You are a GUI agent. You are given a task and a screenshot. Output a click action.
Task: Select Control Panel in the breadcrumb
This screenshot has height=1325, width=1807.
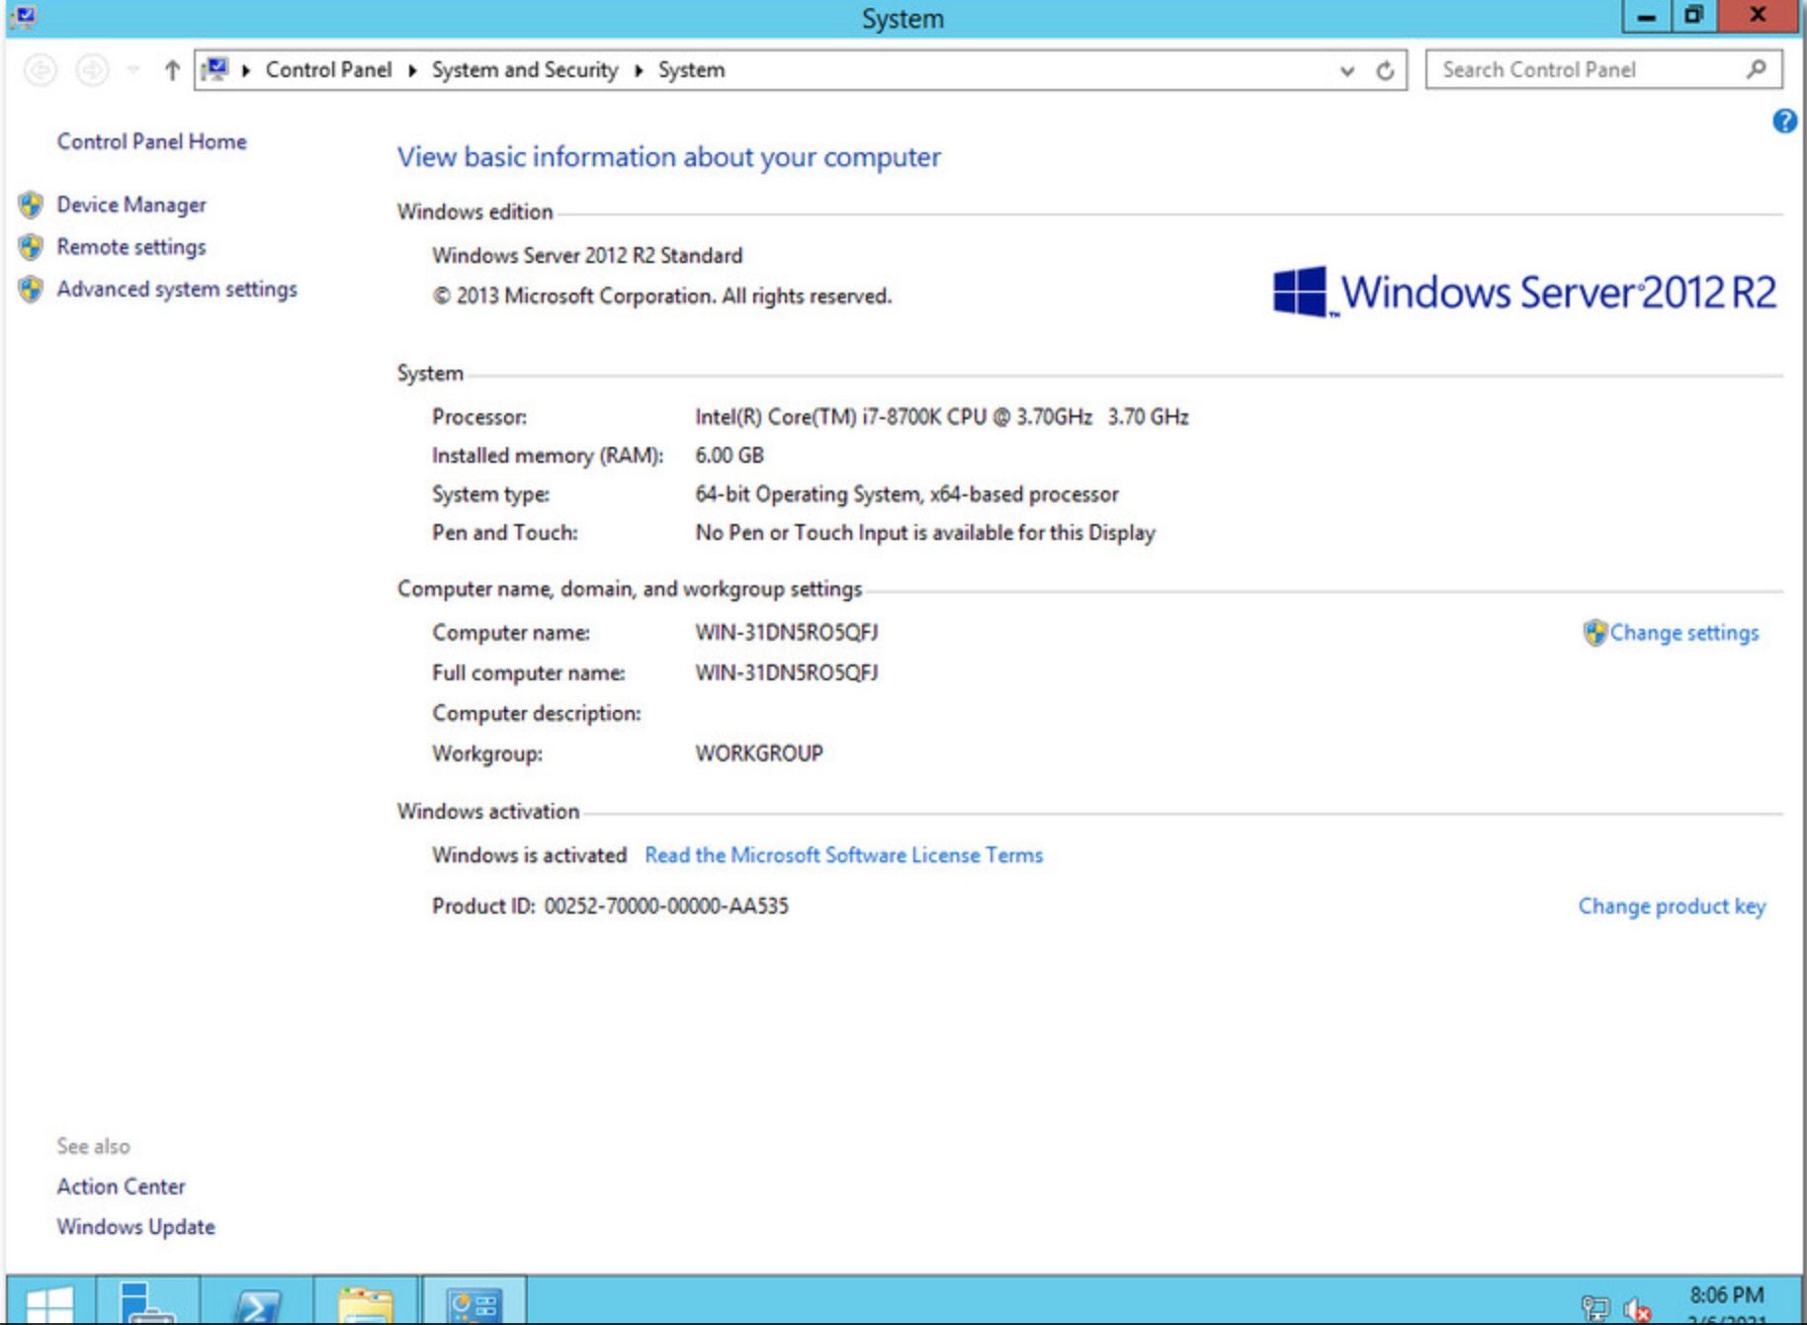pyautogui.click(x=328, y=70)
